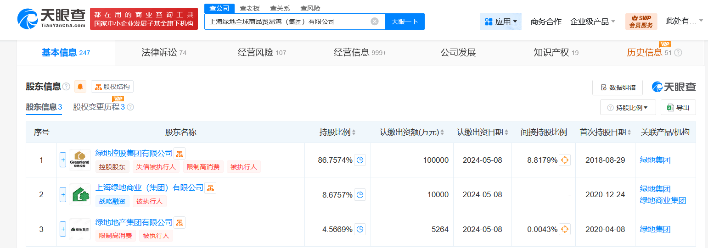The width and height of the screenshot is (708, 248).
Task: Open 绿地控股集团有限公司 shareholder link
Action: coord(134,154)
